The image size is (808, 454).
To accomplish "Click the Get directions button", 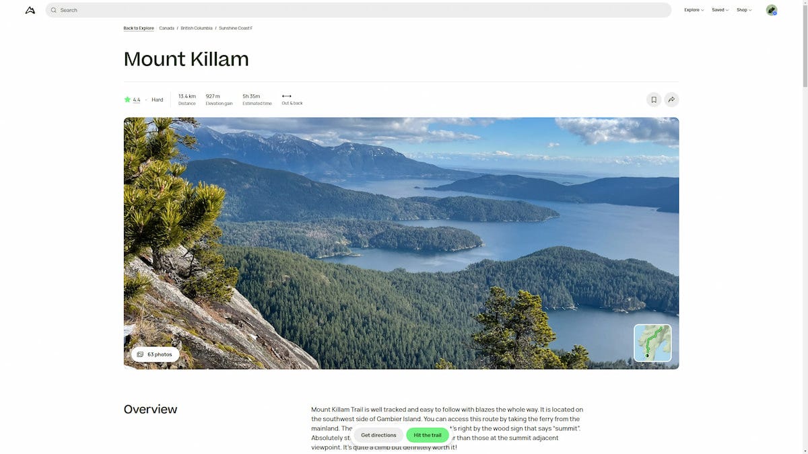I will tap(378, 435).
